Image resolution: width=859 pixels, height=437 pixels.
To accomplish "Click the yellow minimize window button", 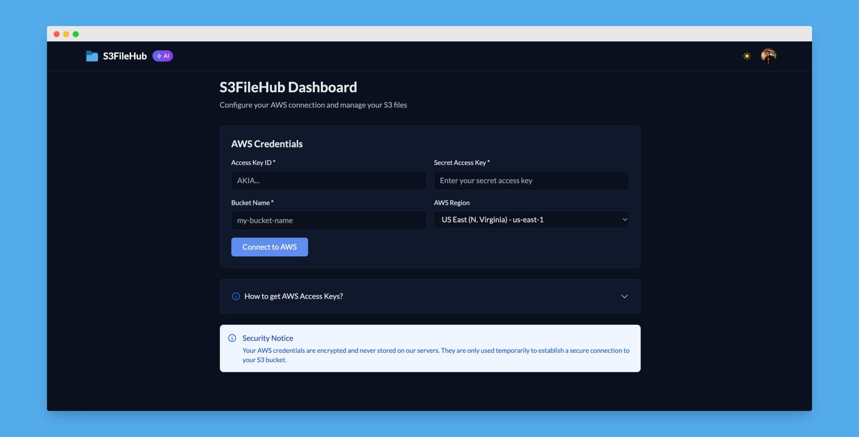I will pos(66,34).
